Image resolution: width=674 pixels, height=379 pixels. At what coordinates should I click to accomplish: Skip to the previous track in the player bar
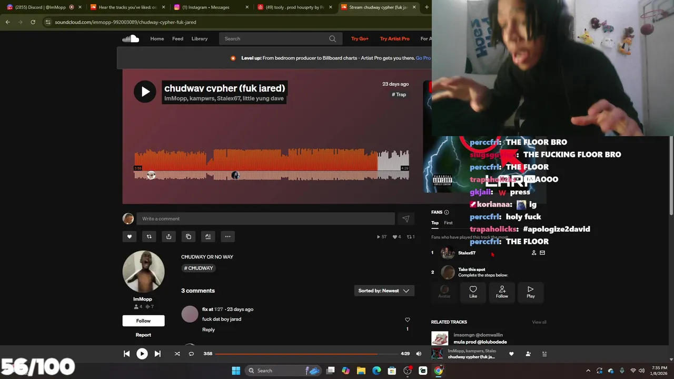click(x=126, y=354)
